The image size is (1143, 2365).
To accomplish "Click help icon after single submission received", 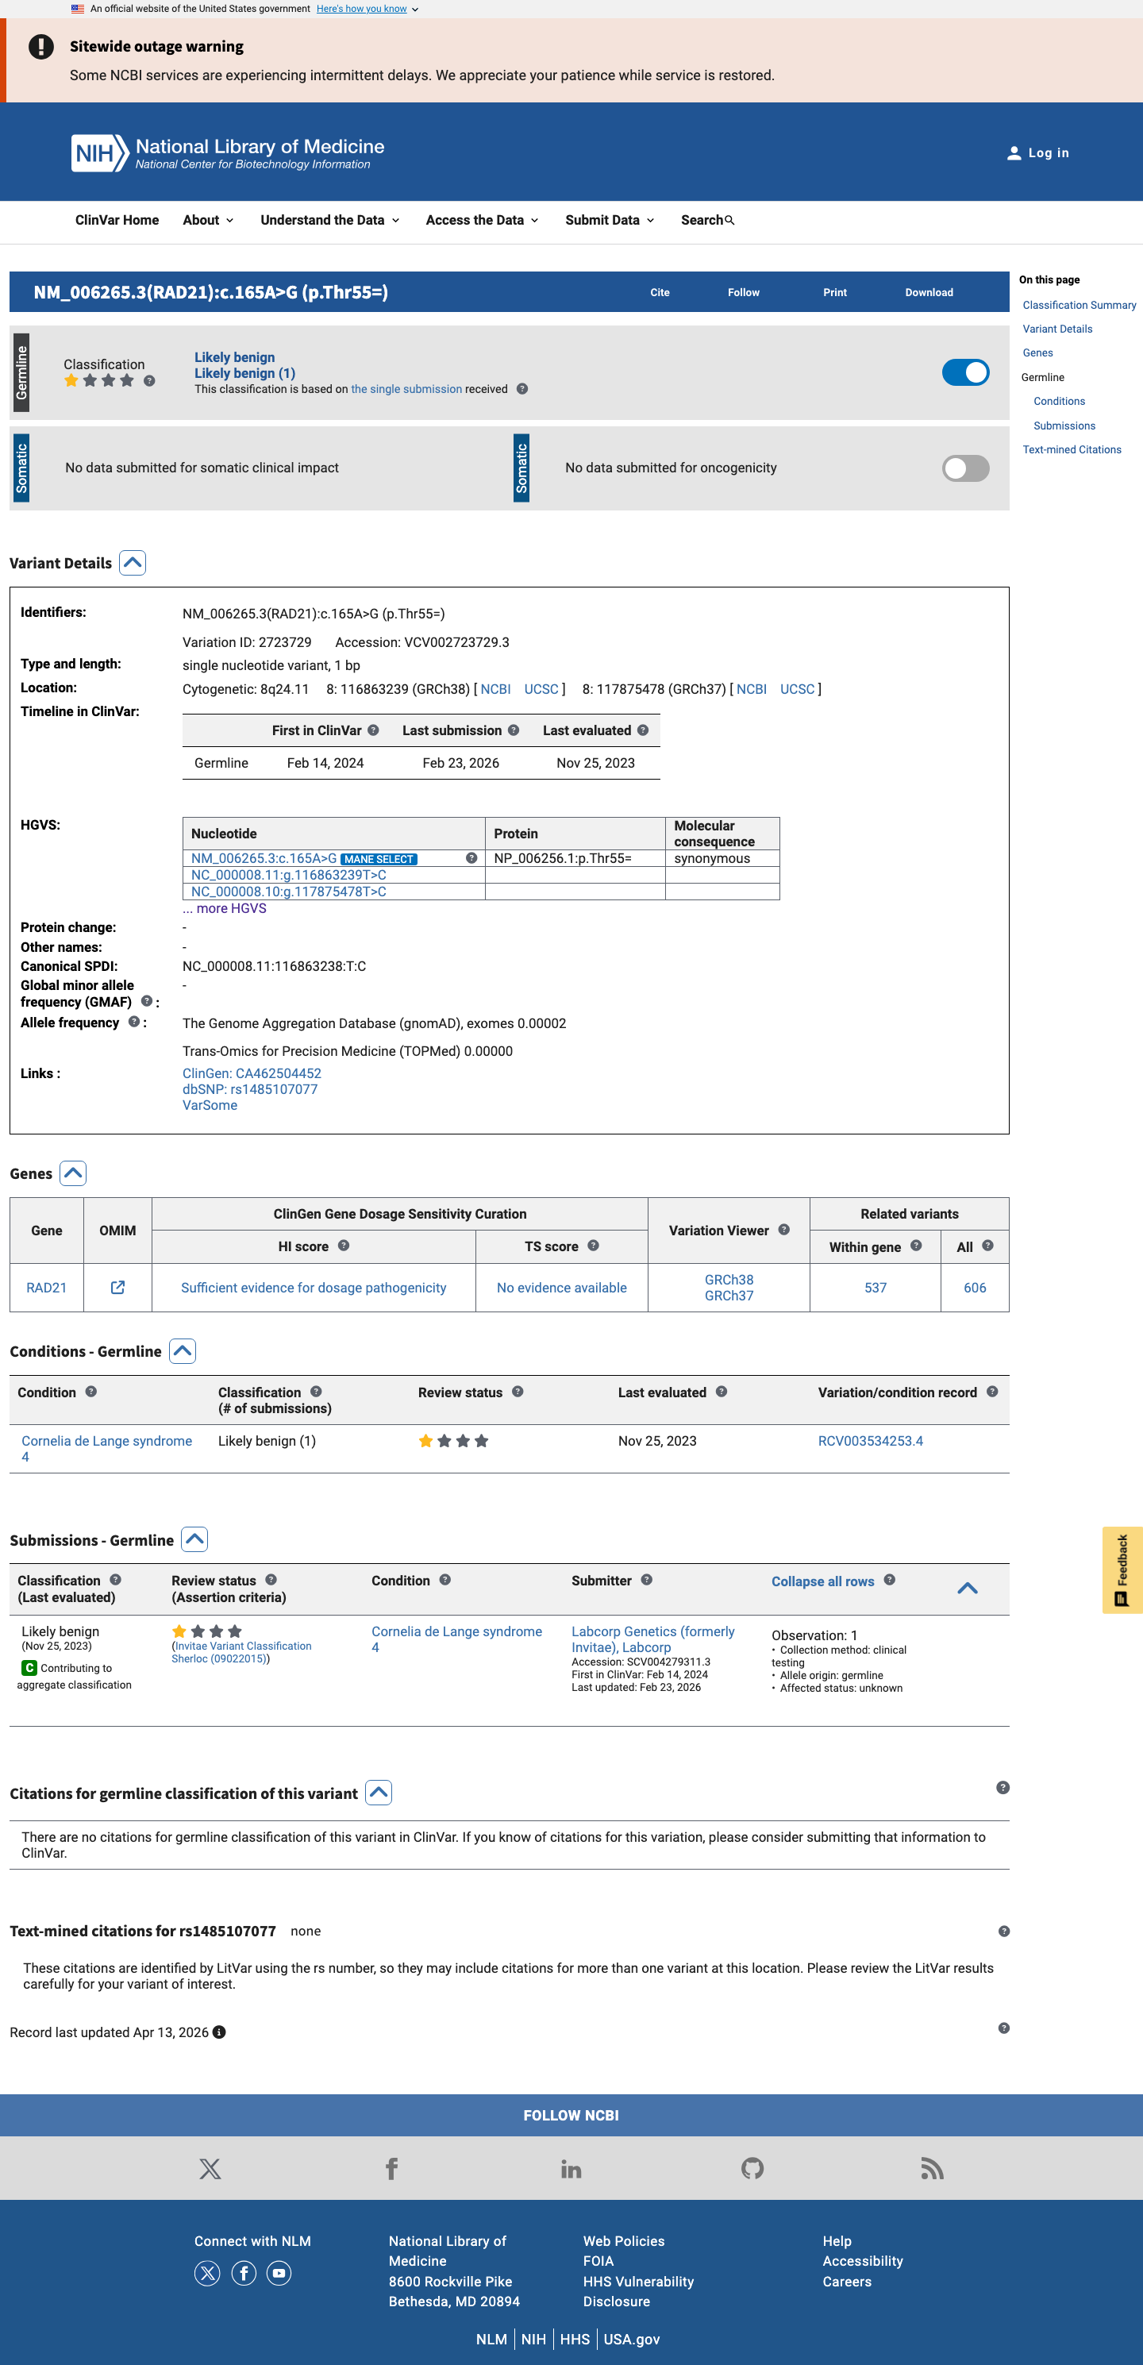I will click(x=522, y=389).
